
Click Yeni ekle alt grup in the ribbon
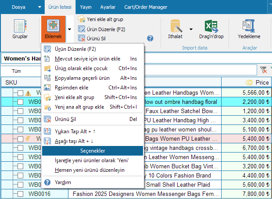100,19
